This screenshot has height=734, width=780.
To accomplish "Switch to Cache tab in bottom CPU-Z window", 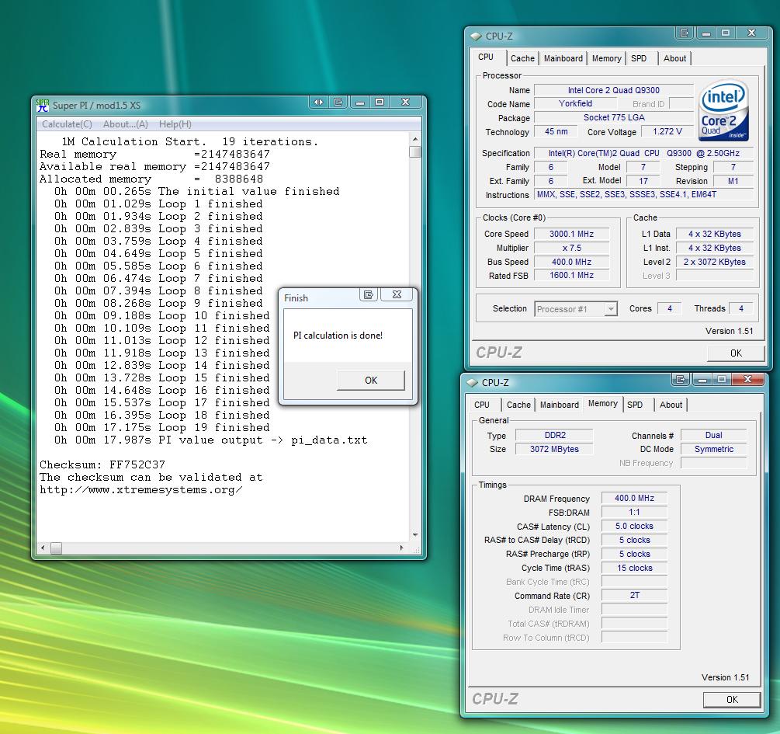I will pyautogui.click(x=518, y=405).
